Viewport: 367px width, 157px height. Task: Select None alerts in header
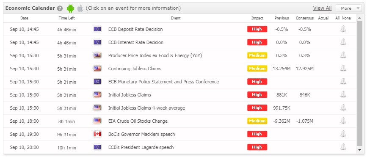click(x=346, y=18)
